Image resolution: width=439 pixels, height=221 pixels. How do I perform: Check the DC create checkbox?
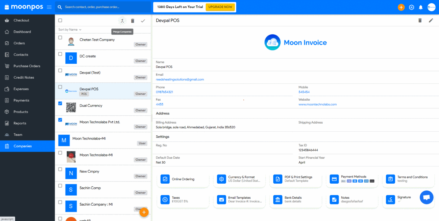[x=60, y=54]
